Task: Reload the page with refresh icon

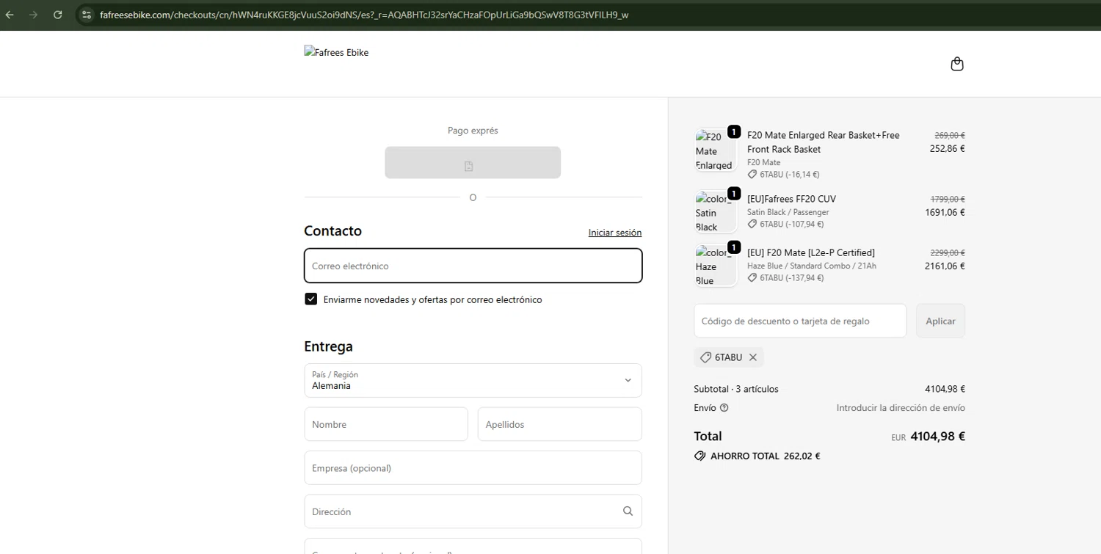Action: coord(57,15)
